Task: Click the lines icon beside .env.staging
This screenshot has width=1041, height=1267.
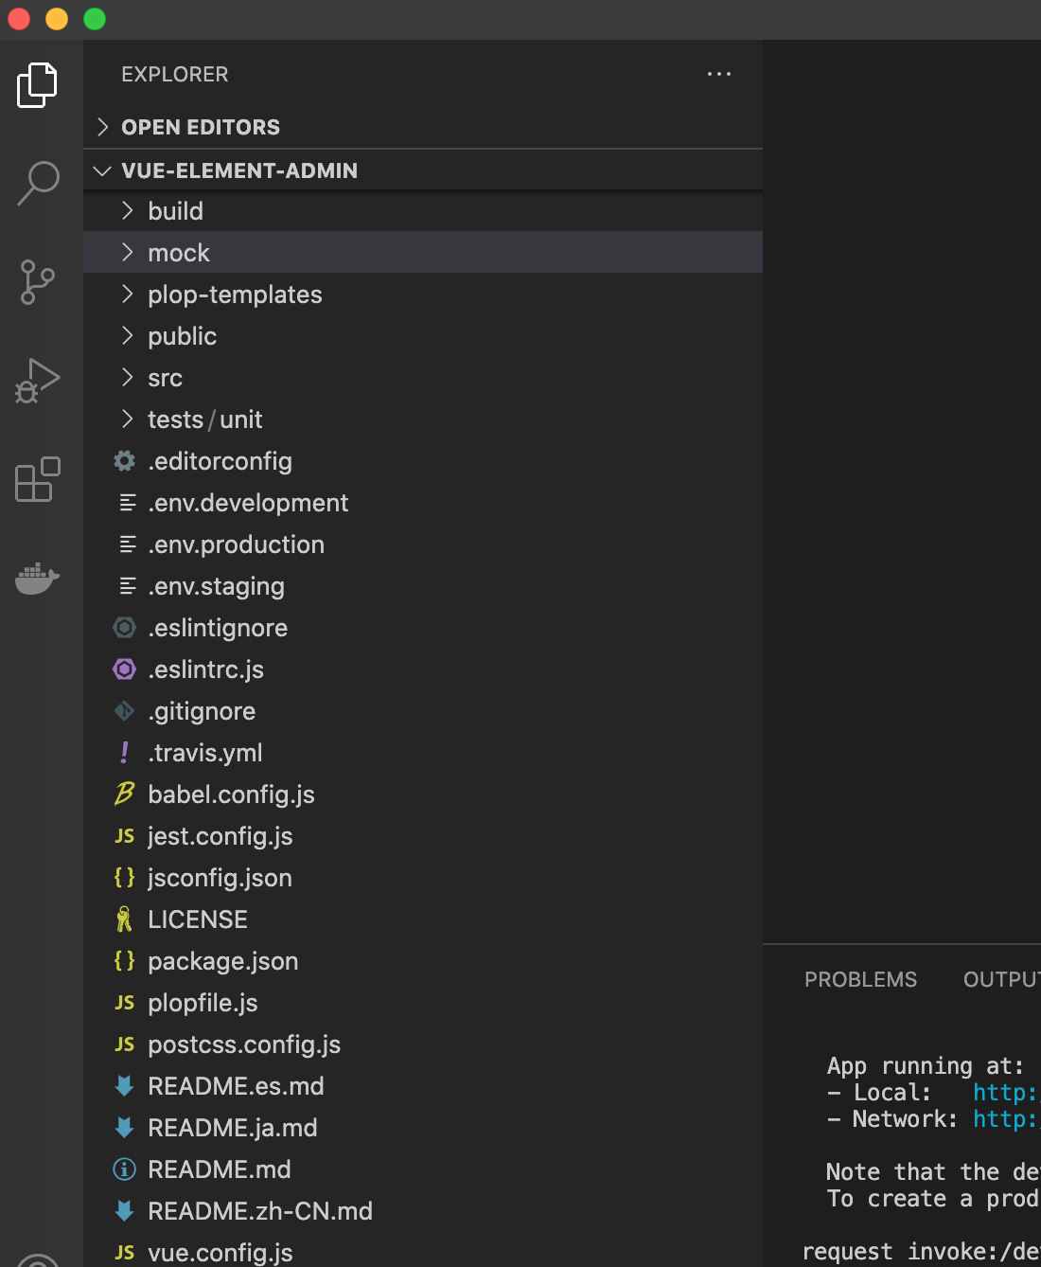Action: pyautogui.click(x=128, y=586)
